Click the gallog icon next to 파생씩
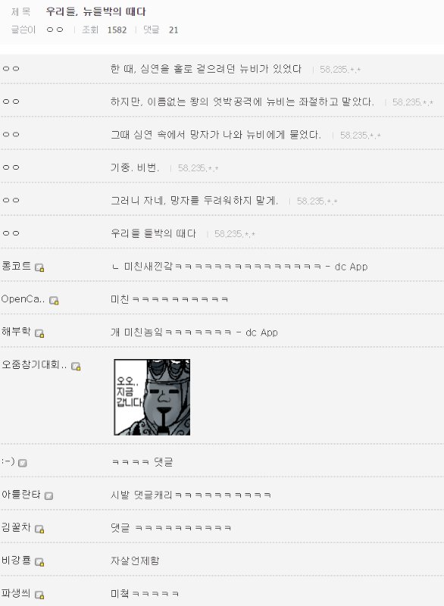The image size is (444, 606). pyautogui.click(x=39, y=595)
